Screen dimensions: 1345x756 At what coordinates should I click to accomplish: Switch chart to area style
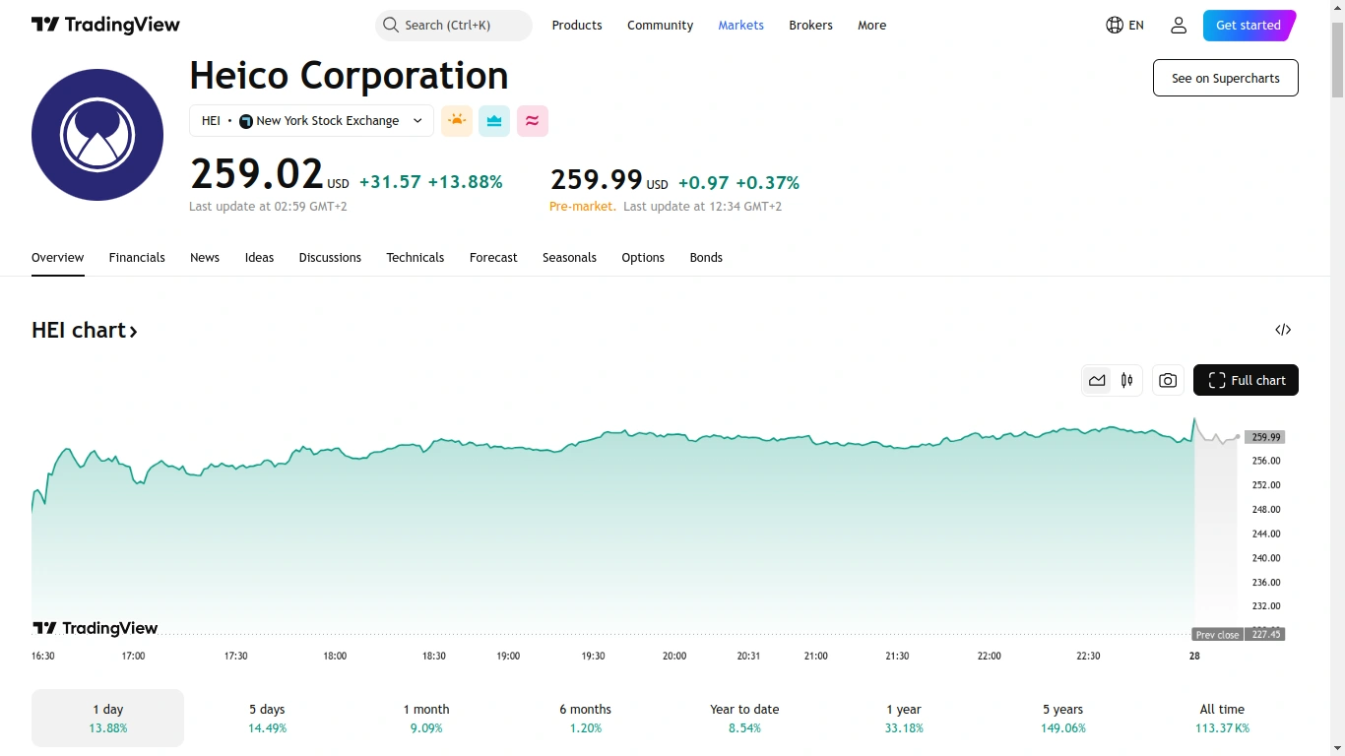pos(1097,380)
